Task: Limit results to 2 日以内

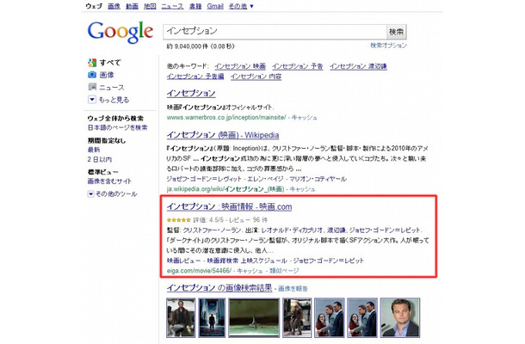Action: 100,159
